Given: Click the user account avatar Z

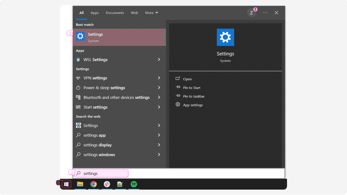Looking at the screenshot, I should (251, 13).
